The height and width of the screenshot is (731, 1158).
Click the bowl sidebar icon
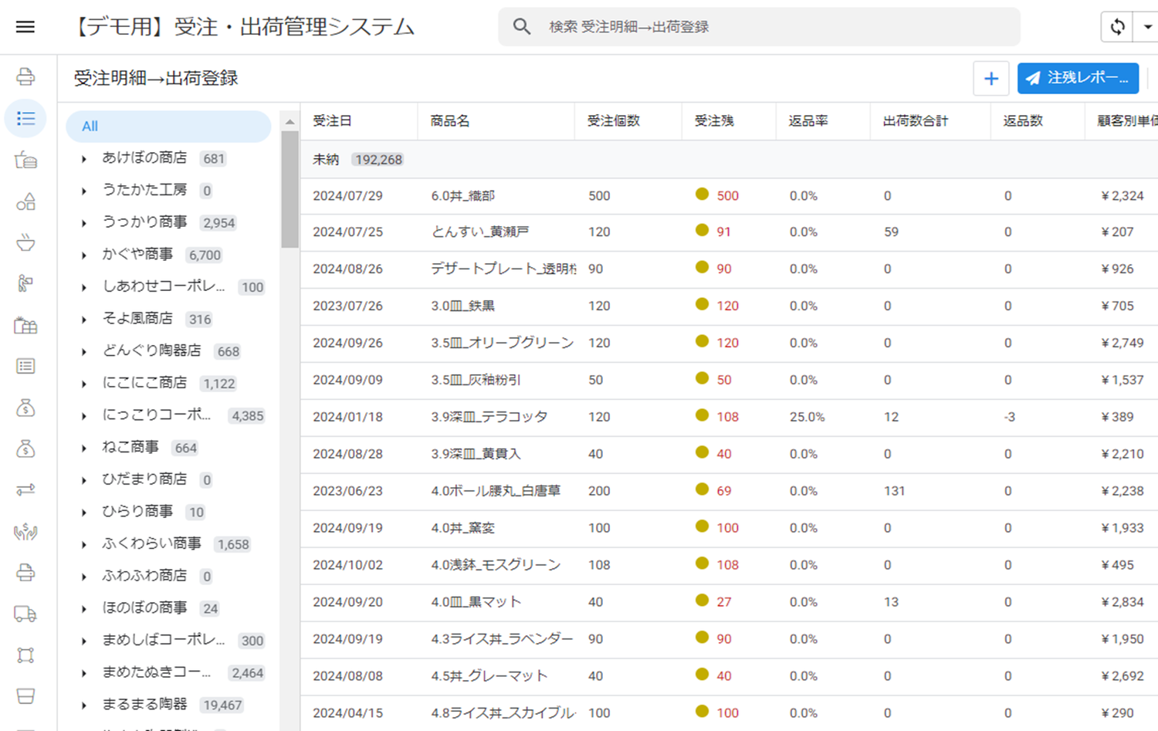25,243
